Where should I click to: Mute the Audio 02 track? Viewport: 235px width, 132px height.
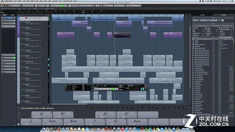point(22,22)
